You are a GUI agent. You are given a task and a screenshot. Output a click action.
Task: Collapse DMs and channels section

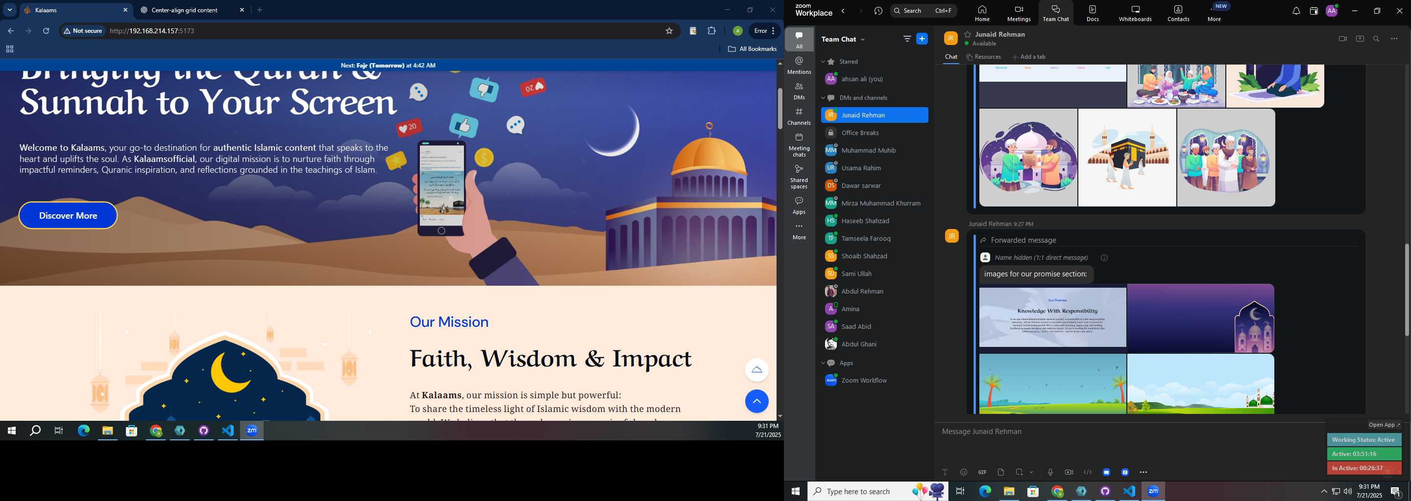point(823,98)
